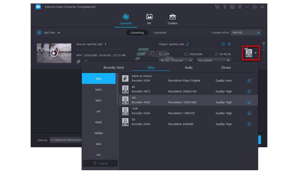Rename output file with pencil icon
This screenshot has height=173, width=299.
[187, 44]
